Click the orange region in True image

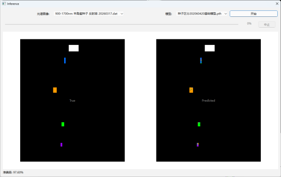tap(55, 90)
